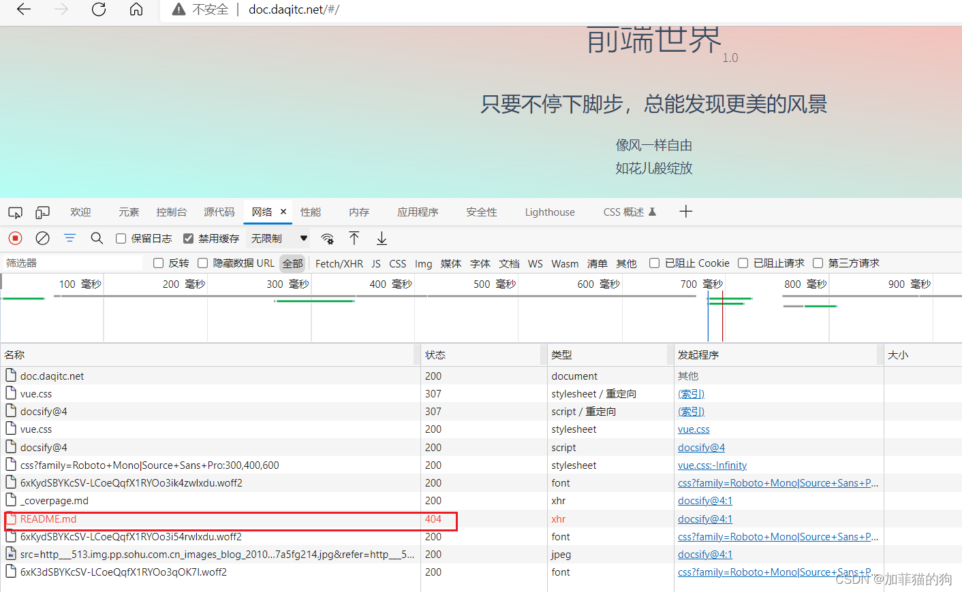Open the network request filter funnel

tap(69, 238)
